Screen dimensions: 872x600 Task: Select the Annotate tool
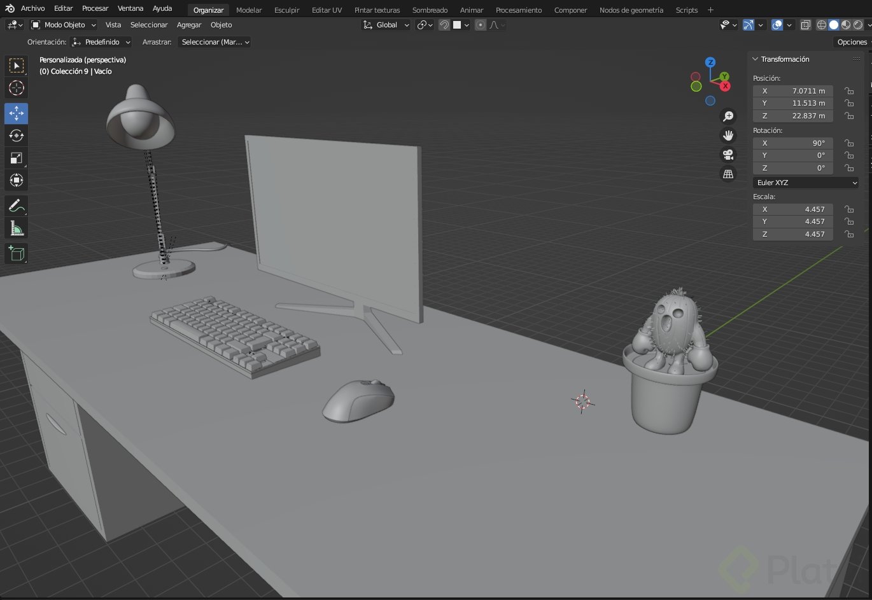[x=16, y=205]
